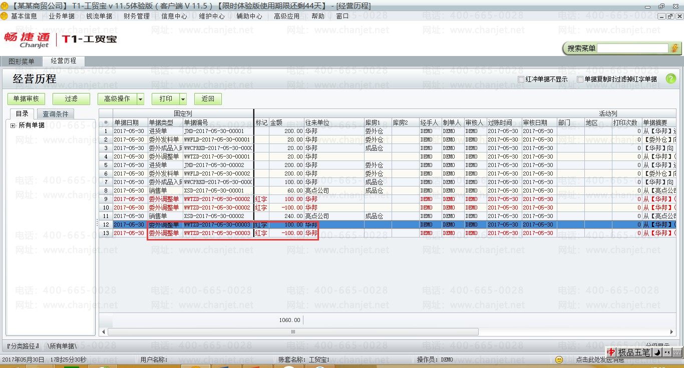Click the asterisk icon in grid header corner

106,122
